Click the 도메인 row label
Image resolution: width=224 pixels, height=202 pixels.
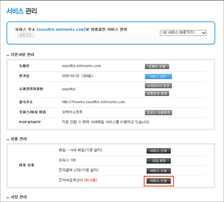pos(24,66)
